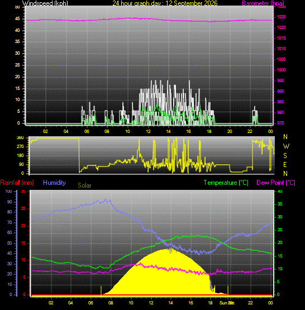Click the "270" wind direction scale value
The height and width of the screenshot is (310, 305).
pos(20,146)
